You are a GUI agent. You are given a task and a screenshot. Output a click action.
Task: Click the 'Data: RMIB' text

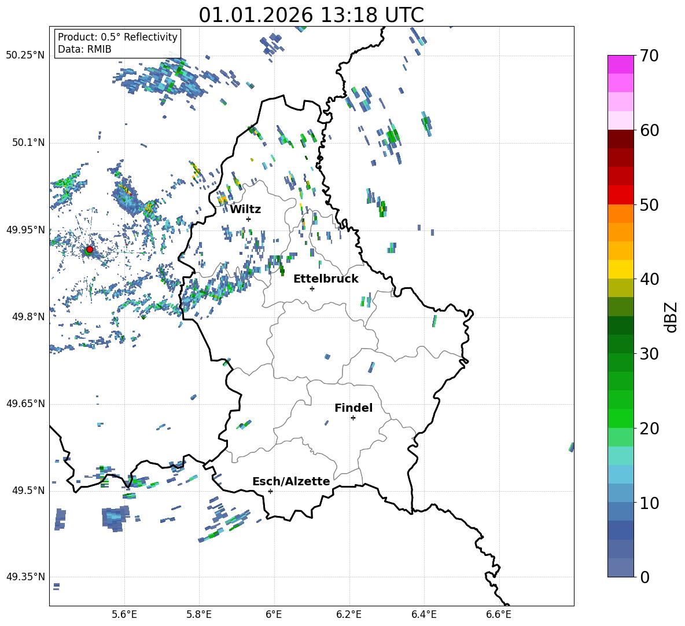click(84, 49)
